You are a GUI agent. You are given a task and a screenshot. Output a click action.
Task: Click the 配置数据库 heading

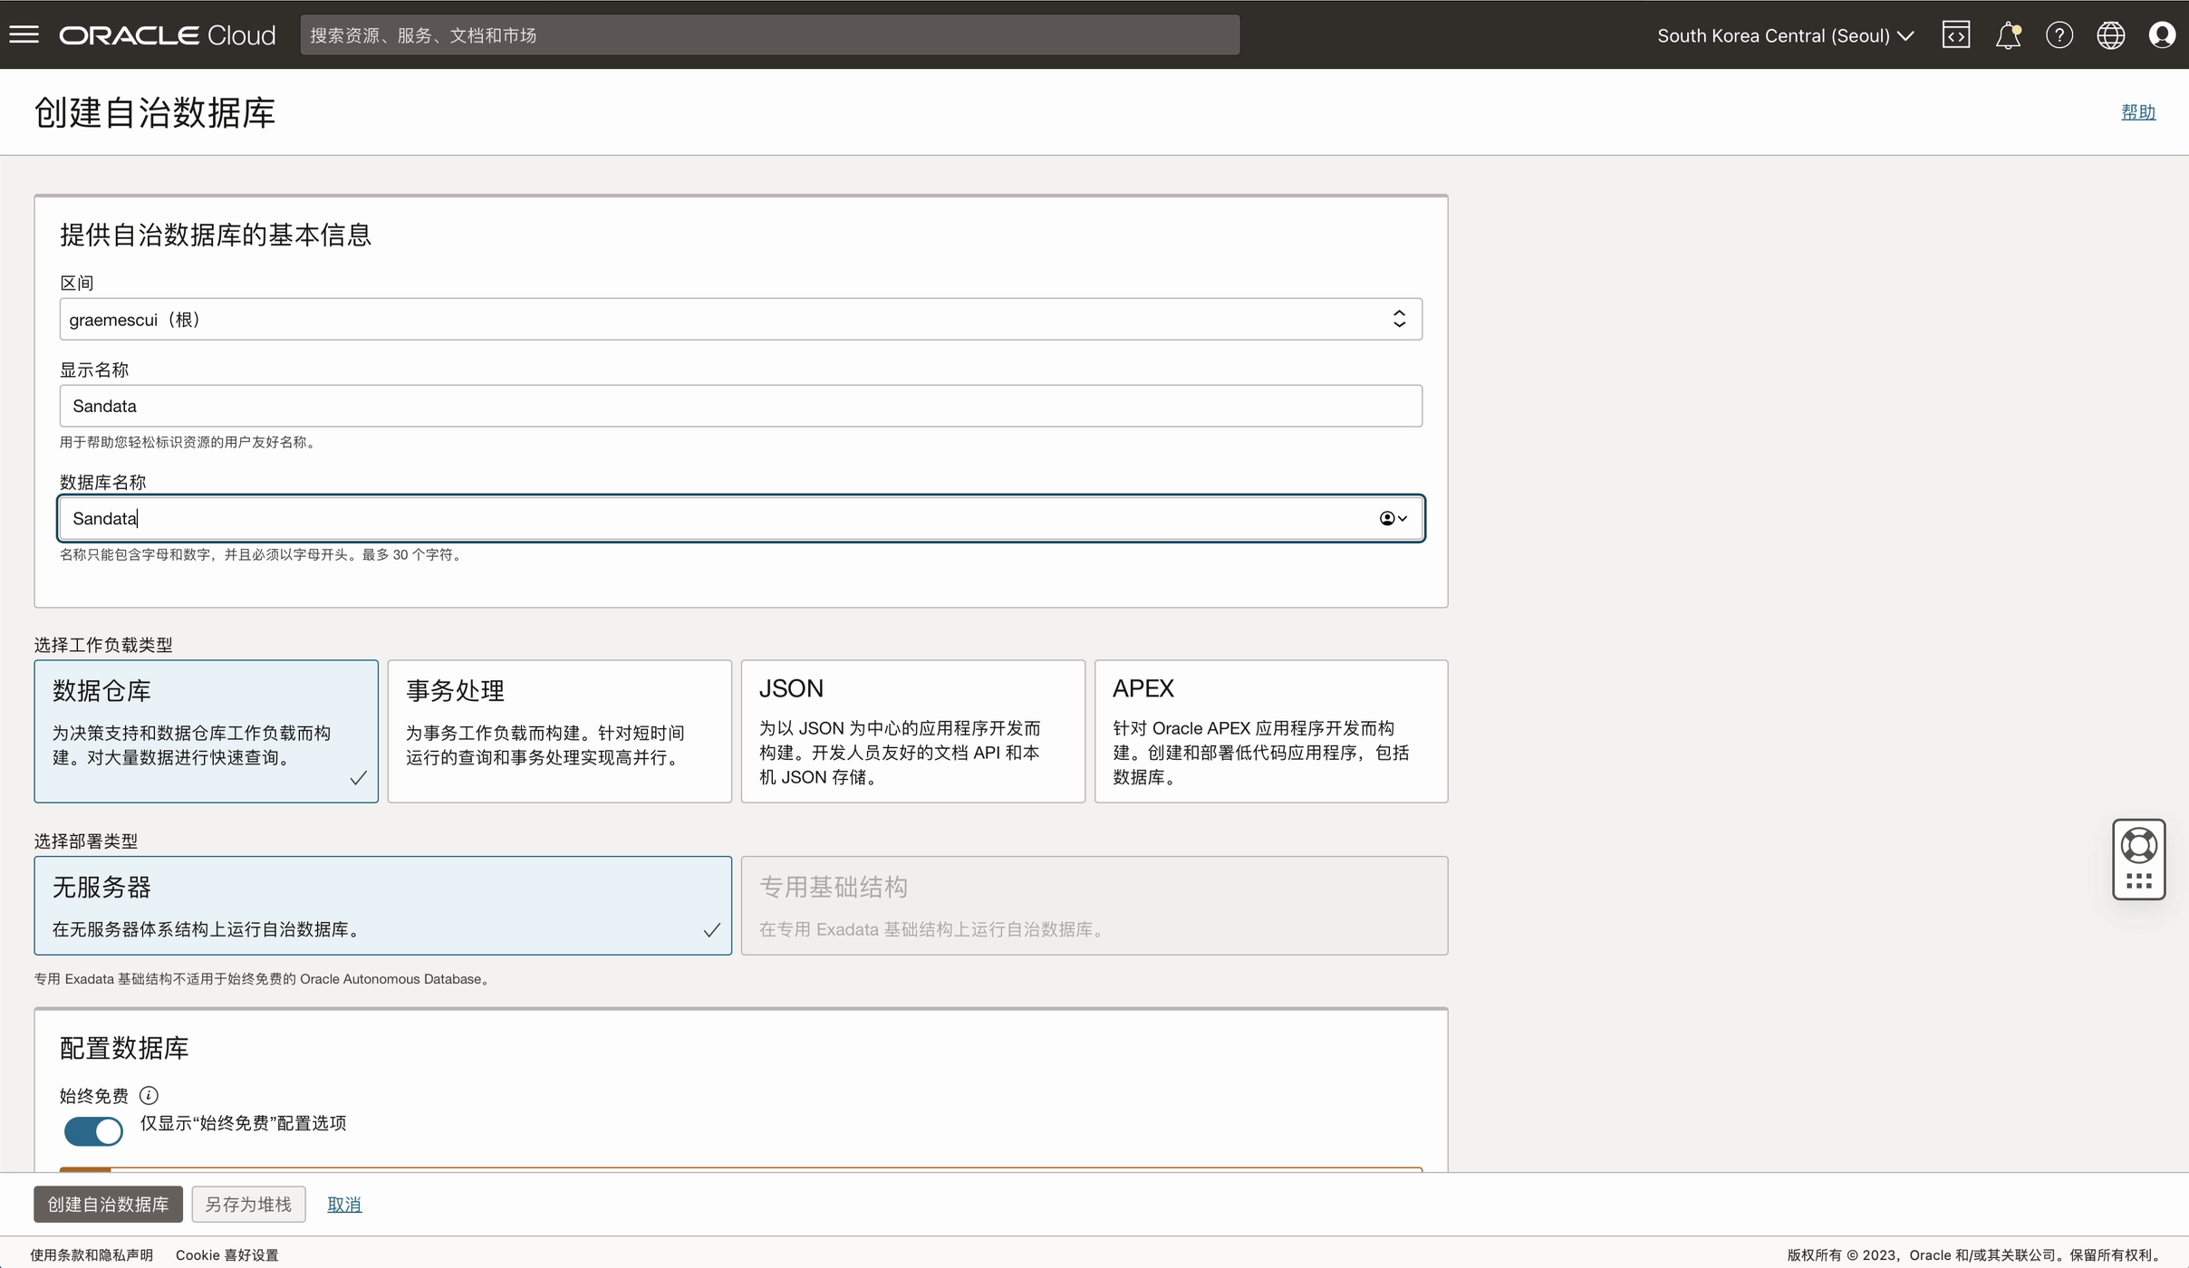(x=124, y=1048)
